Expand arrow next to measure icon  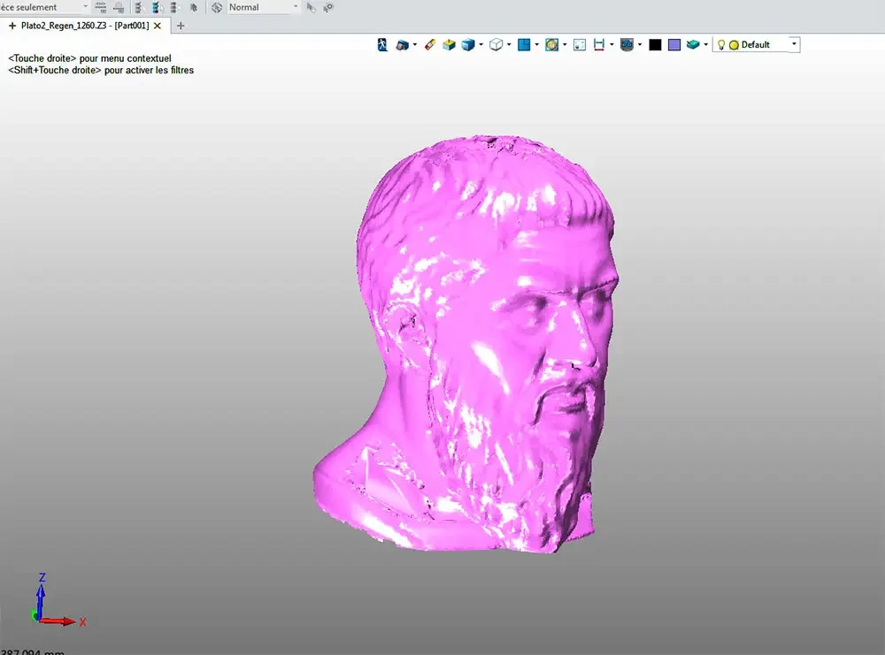(612, 44)
